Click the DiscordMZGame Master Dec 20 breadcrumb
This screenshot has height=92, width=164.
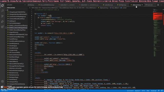72,8
